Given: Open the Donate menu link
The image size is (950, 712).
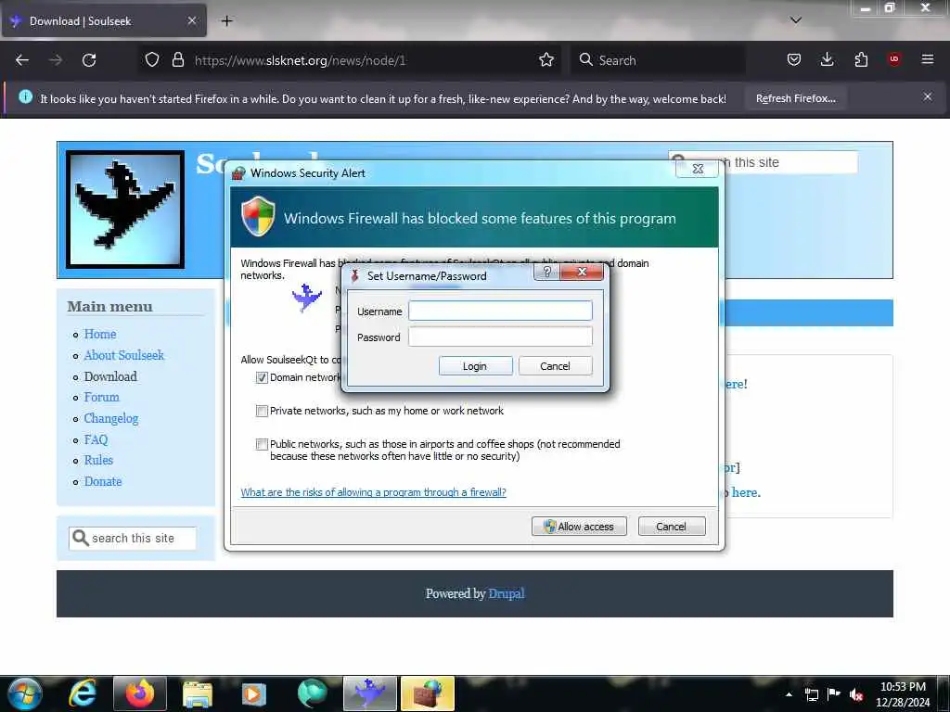Looking at the screenshot, I should click(103, 481).
